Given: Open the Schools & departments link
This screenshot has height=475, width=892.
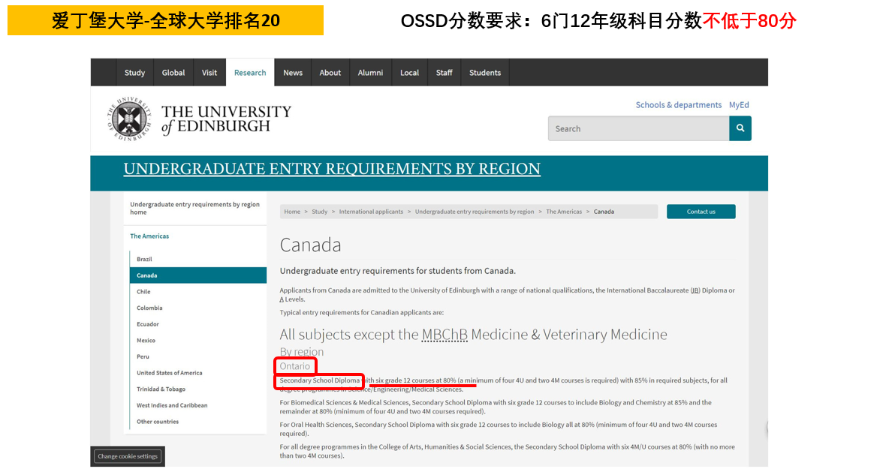Looking at the screenshot, I should coord(678,105).
